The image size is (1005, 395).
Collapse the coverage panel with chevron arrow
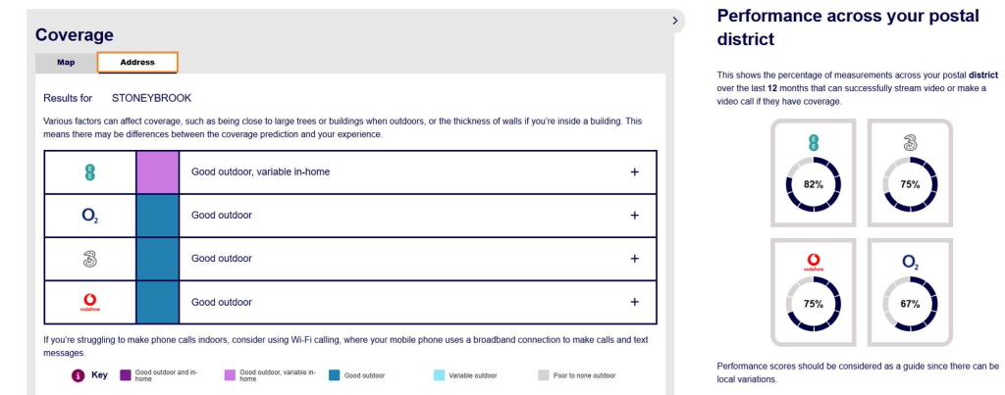[675, 21]
